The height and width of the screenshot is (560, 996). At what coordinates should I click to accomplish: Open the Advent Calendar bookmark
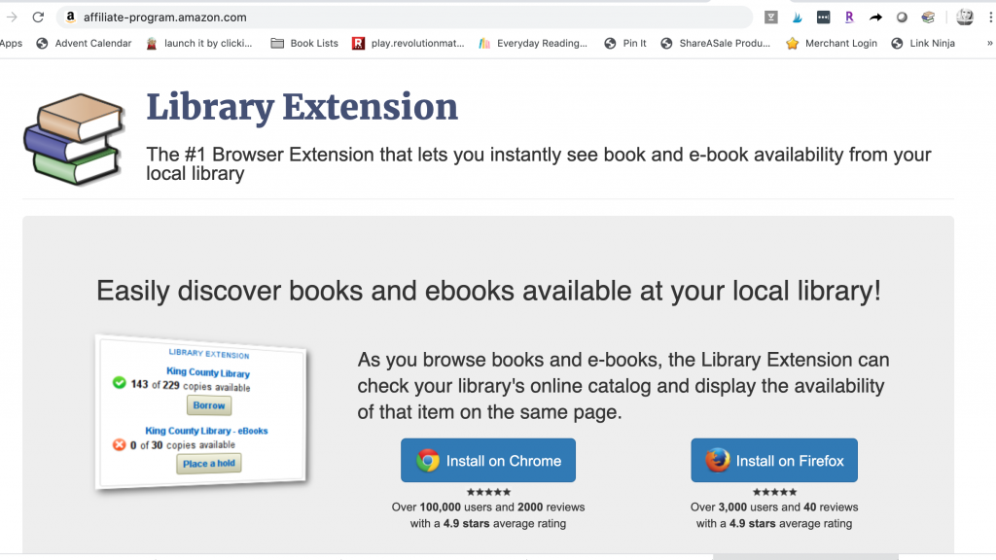(x=85, y=43)
